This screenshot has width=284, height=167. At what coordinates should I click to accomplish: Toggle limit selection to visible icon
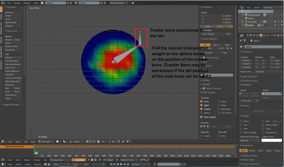coord(98,142)
